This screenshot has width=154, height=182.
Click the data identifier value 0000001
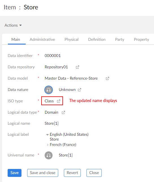pyautogui.click(x=53, y=56)
